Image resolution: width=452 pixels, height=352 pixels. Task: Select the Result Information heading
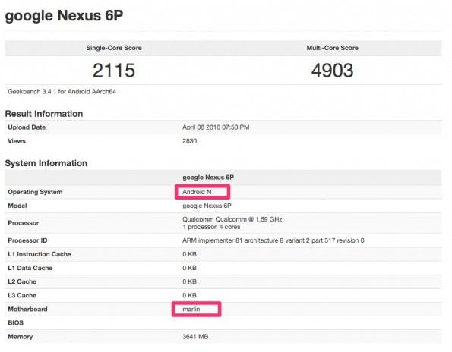44,114
